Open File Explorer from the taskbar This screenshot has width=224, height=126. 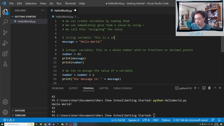41,124
